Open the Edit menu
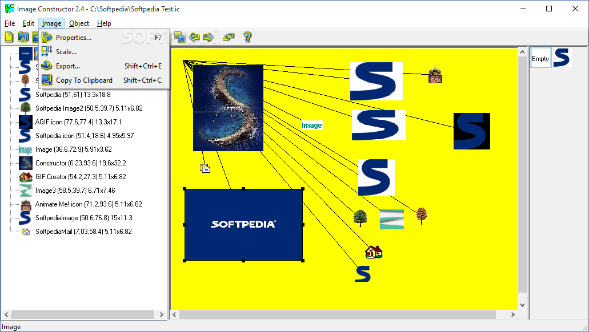The image size is (589, 332). click(28, 23)
